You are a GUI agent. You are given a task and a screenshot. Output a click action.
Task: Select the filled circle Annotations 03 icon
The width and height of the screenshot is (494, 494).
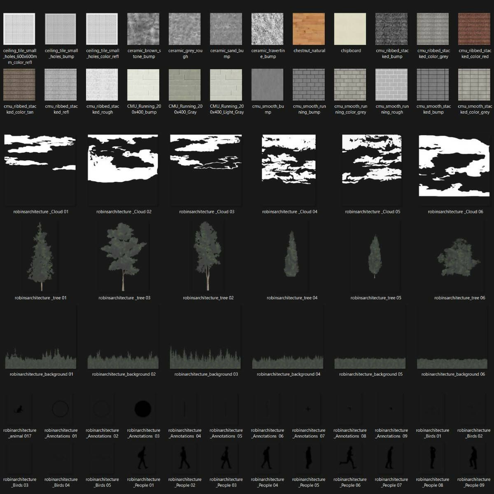(x=143, y=409)
